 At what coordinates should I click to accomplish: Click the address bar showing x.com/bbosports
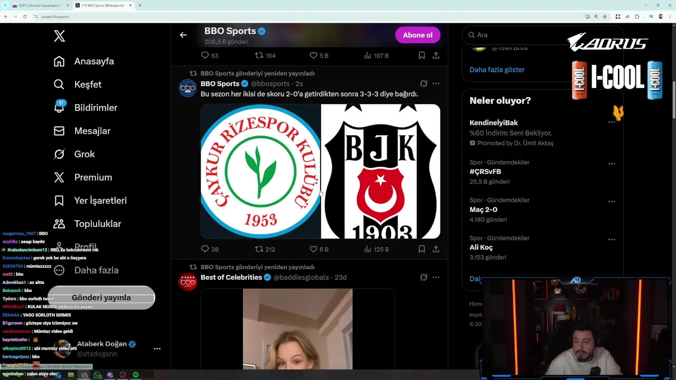tap(309, 16)
